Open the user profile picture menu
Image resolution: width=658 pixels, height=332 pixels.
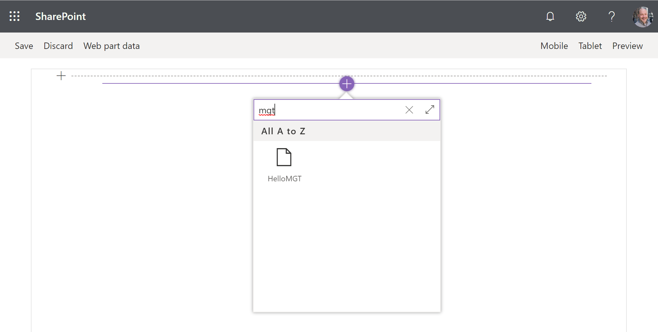tap(643, 17)
